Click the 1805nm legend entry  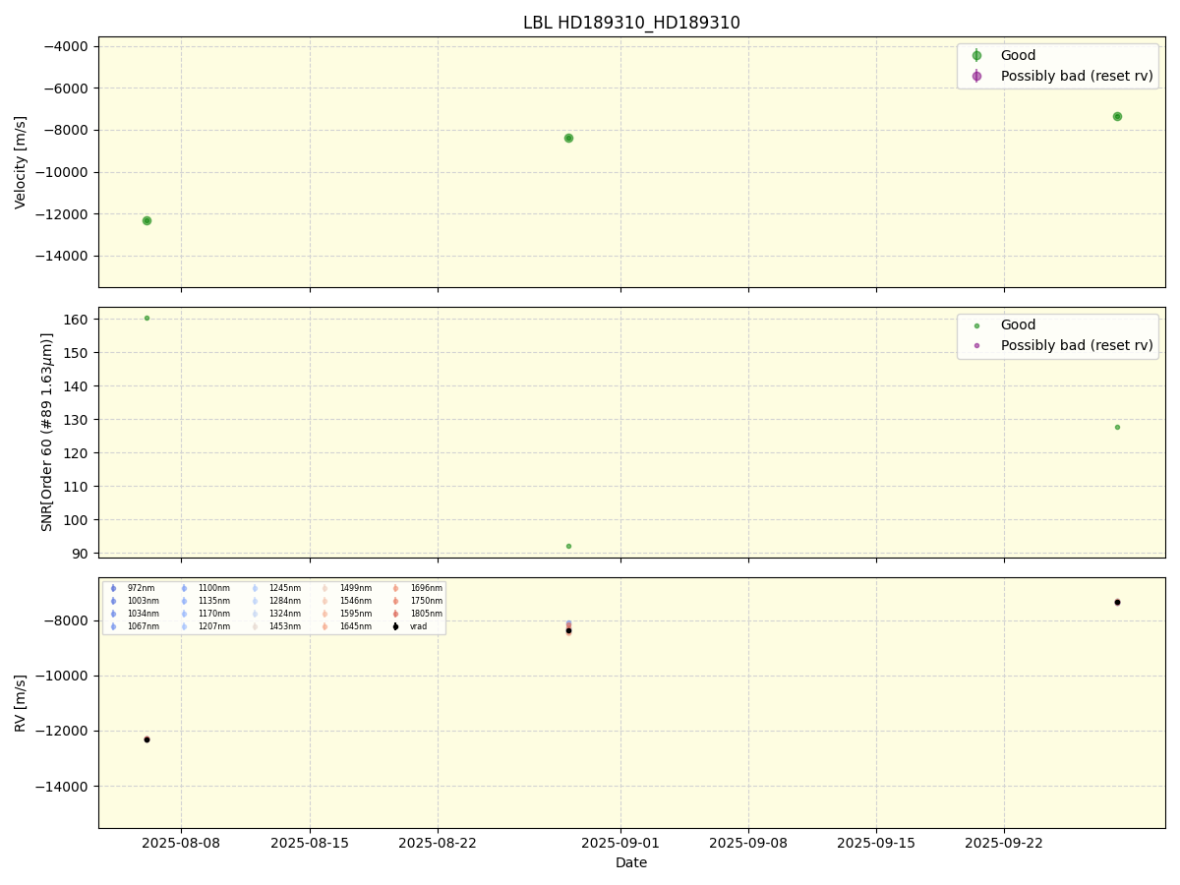(x=426, y=614)
